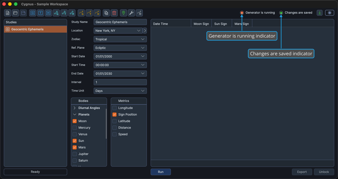Click the Metrics panel header

tap(129, 101)
